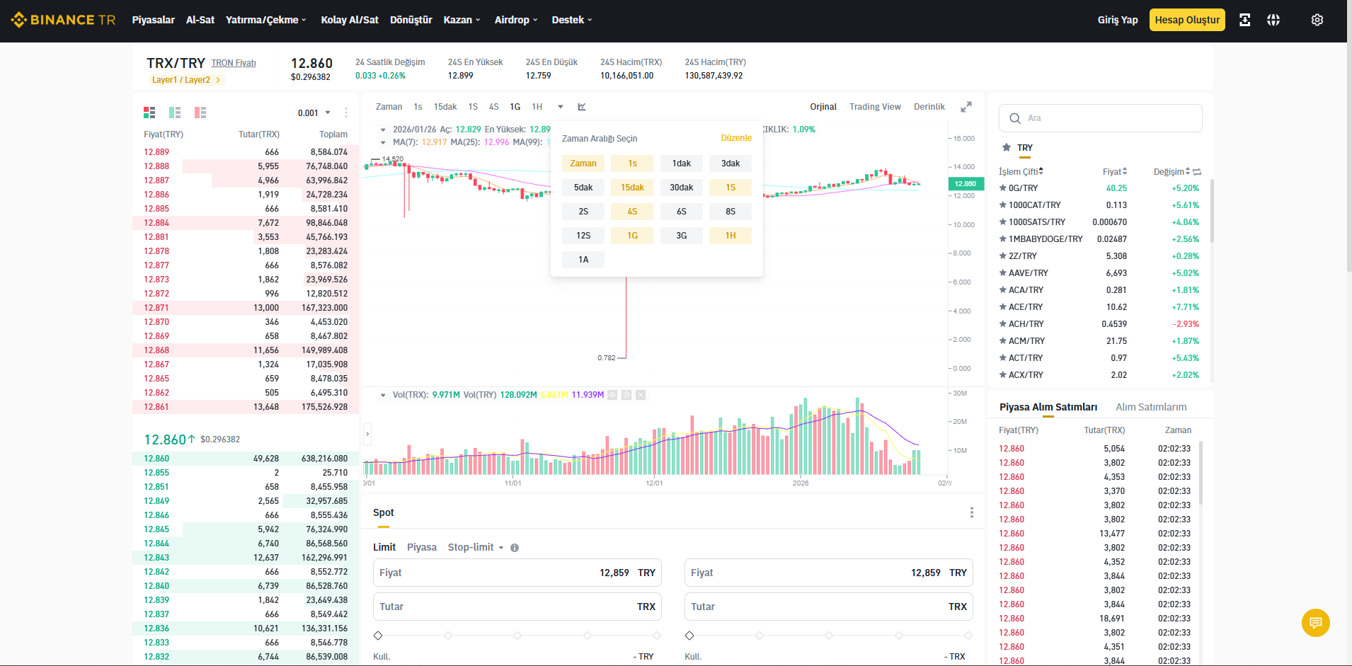This screenshot has height=666, width=1352.
Task: Open the settings gear in header
Action: pos(1317,20)
